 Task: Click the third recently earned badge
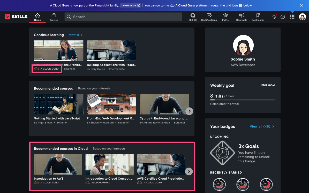(x=266, y=184)
